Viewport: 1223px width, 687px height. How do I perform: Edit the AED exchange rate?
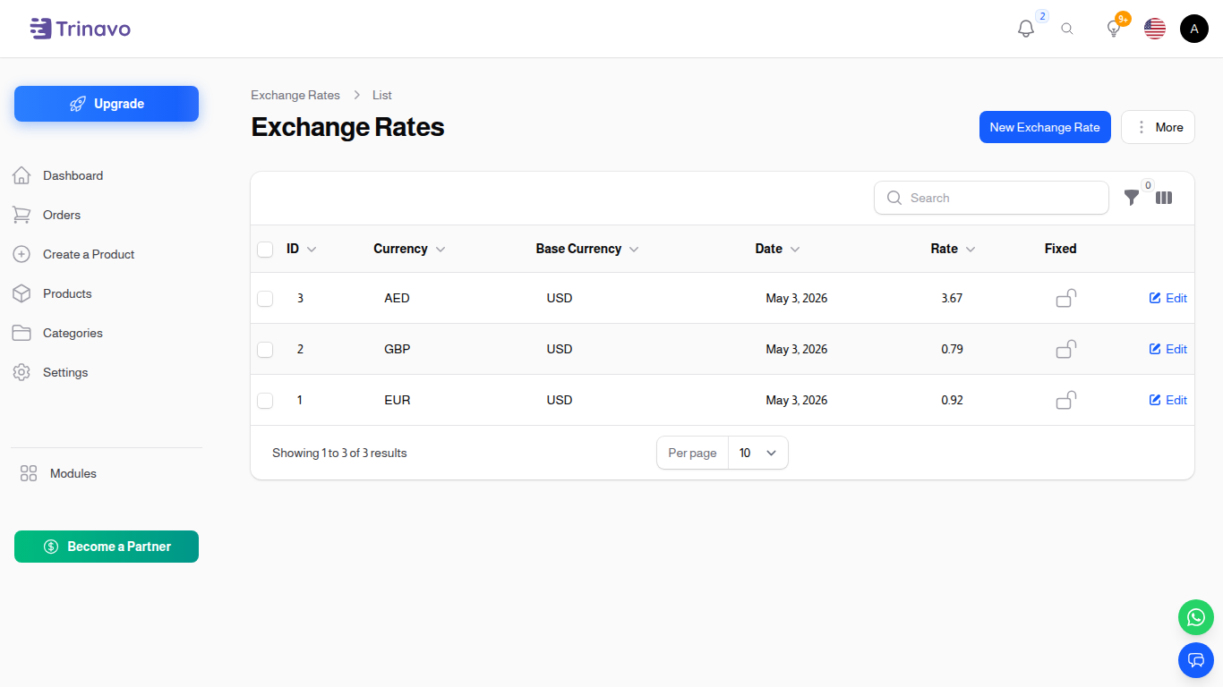1168,298
